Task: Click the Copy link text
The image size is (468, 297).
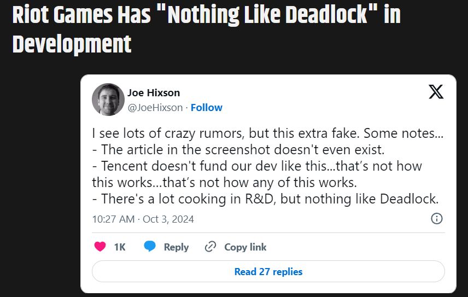Action: point(245,247)
